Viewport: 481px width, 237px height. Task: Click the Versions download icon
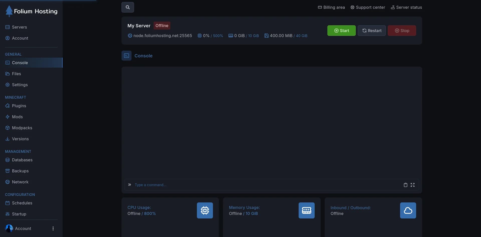tap(8, 139)
